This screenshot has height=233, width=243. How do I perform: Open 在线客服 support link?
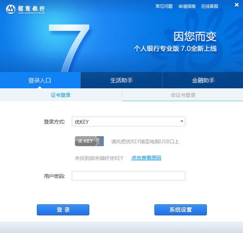(209, 6)
